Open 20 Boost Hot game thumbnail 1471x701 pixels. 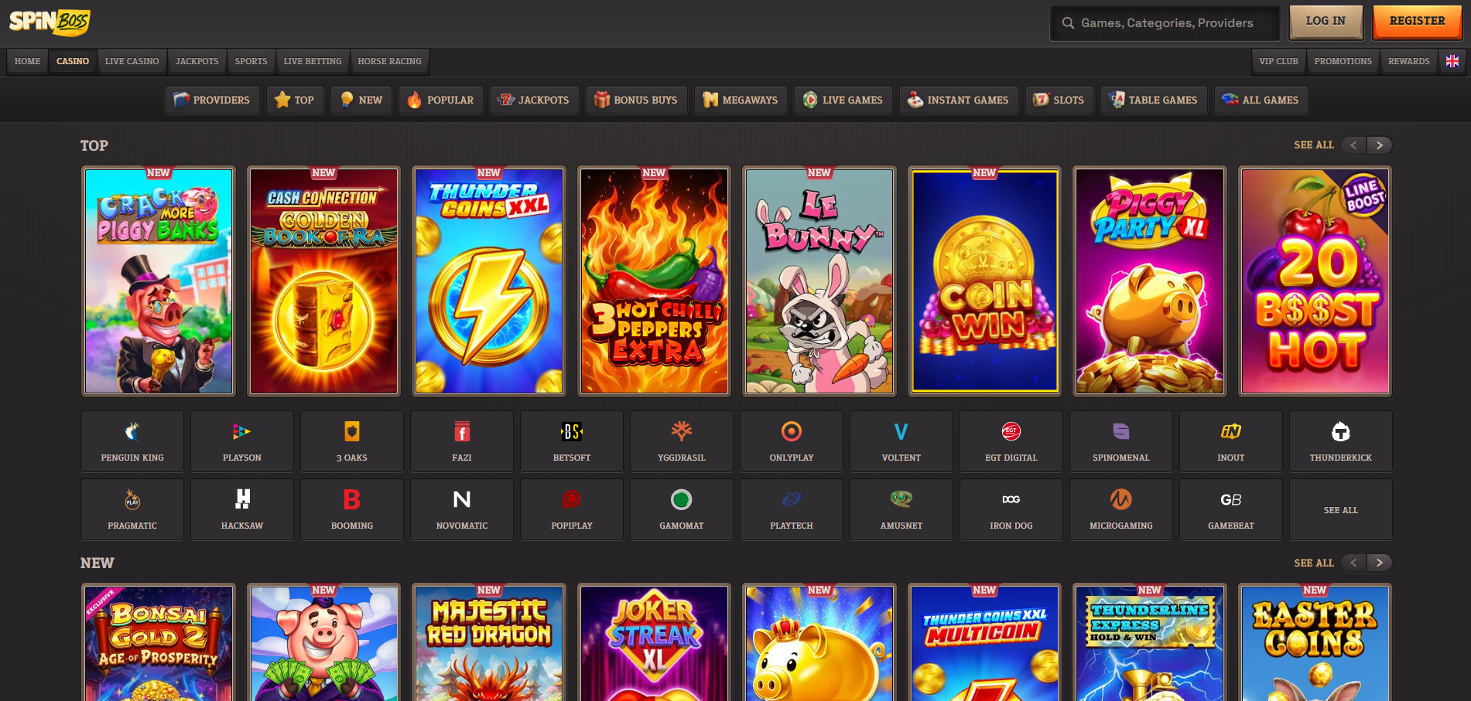tap(1315, 281)
